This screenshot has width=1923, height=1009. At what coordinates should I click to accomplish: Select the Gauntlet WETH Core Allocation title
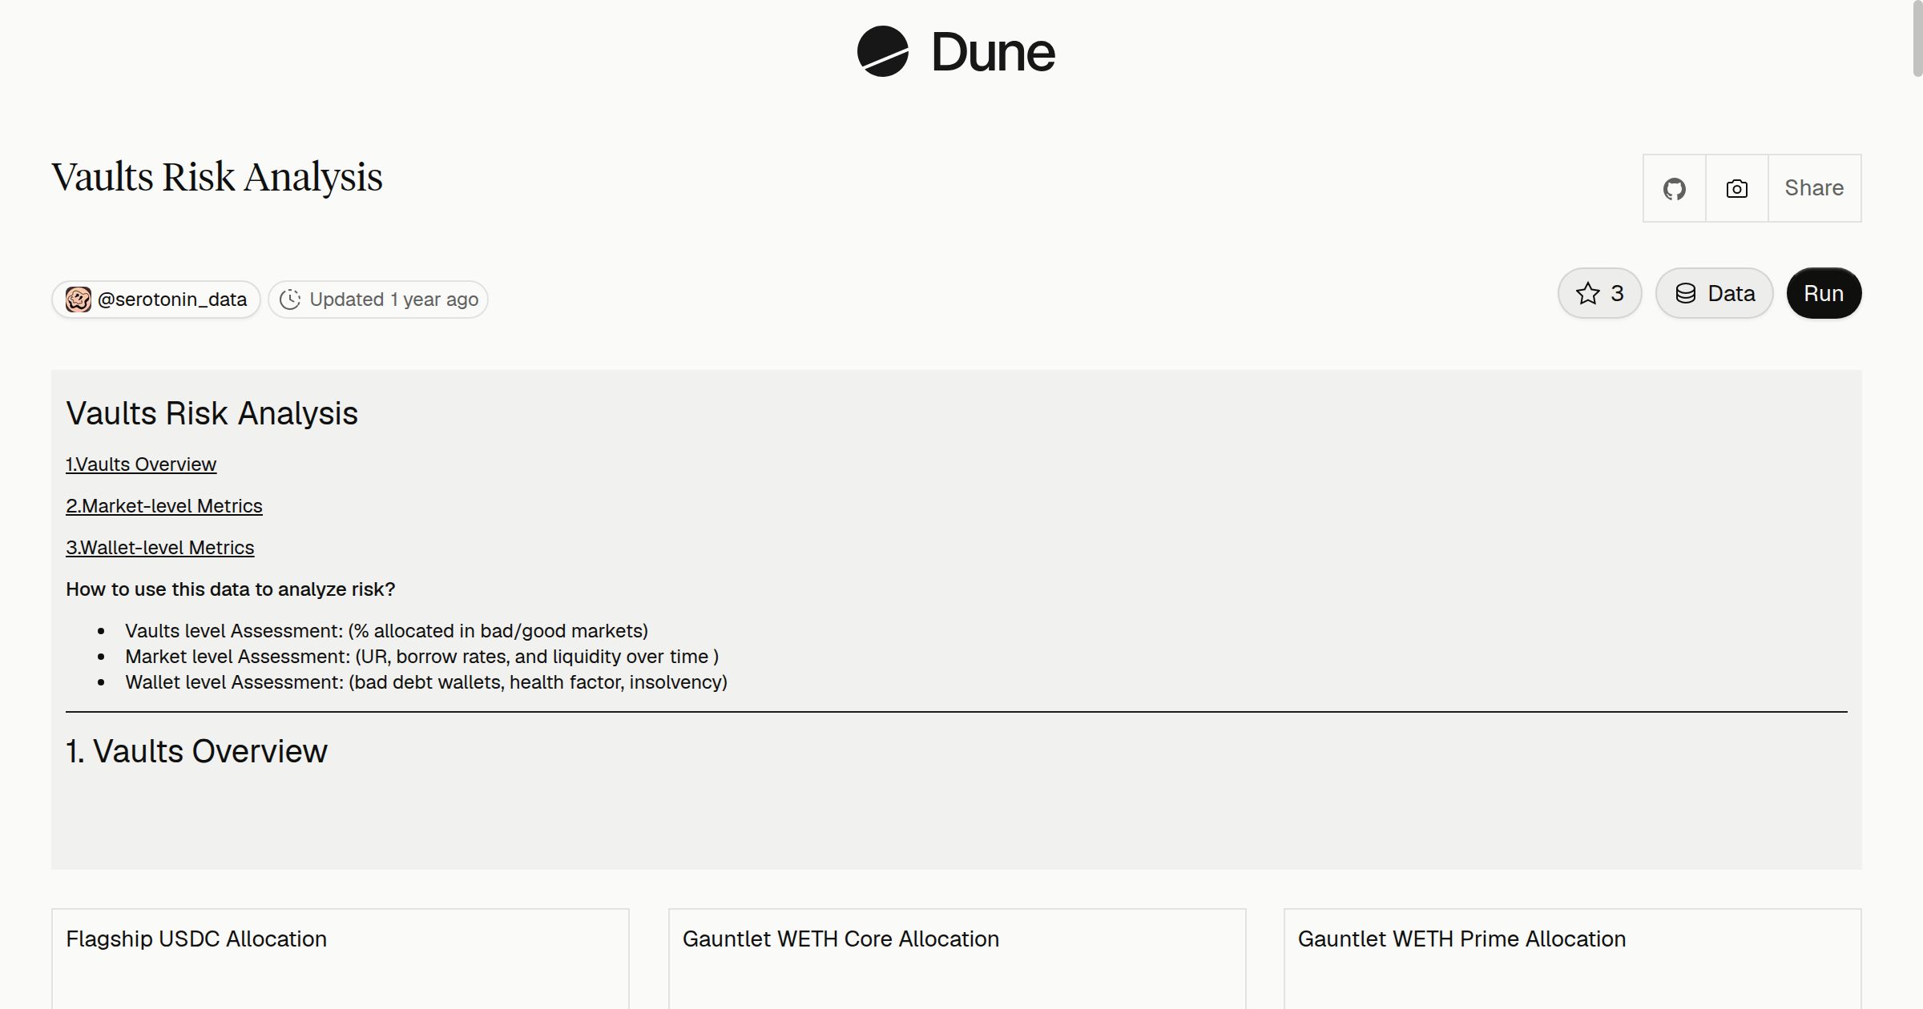tap(841, 939)
